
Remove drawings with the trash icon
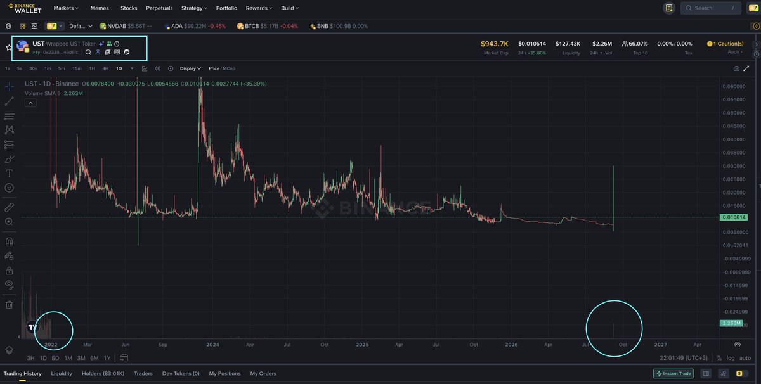[x=9, y=305]
